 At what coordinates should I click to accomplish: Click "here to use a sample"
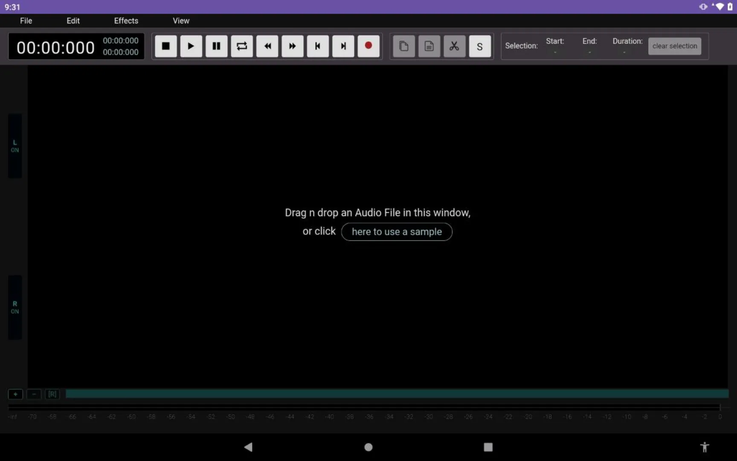pos(396,232)
